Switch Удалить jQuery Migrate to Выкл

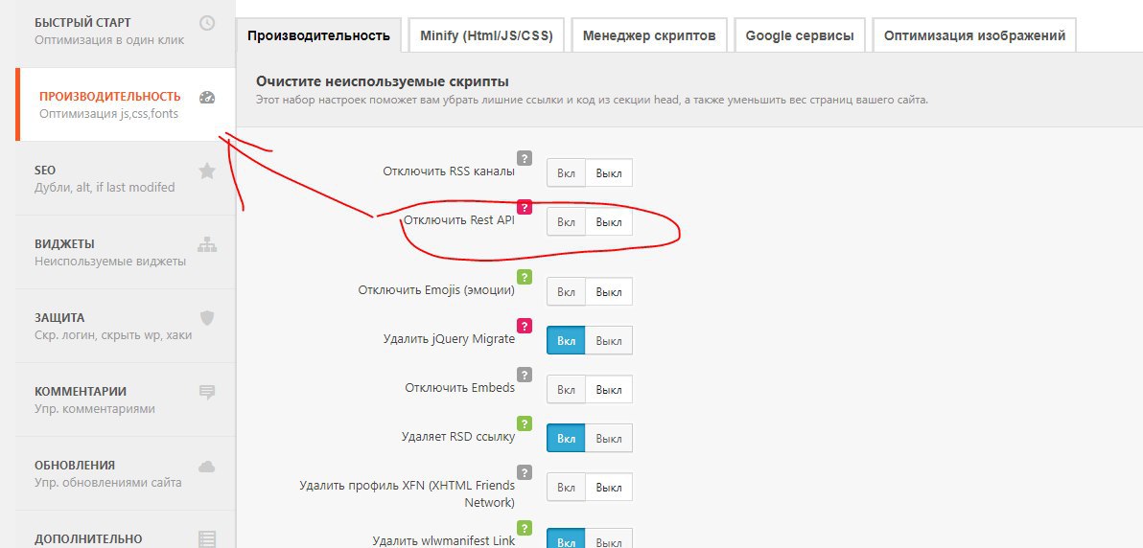point(609,340)
